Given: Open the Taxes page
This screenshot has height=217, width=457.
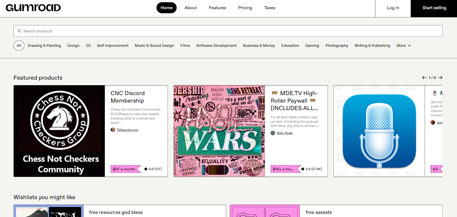Looking at the screenshot, I should 270,8.
